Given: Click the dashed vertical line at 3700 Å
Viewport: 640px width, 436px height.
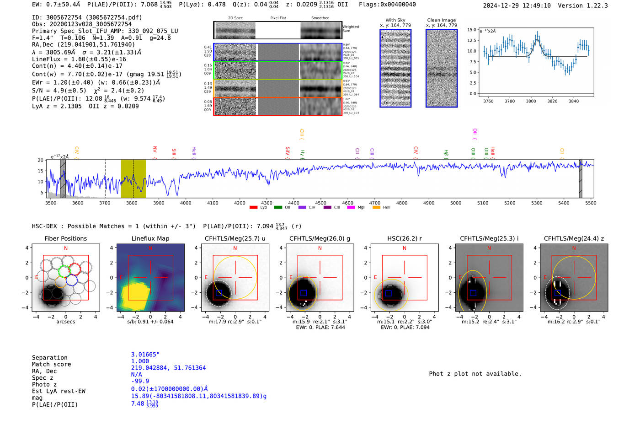Looking at the screenshot, I should tap(105, 178).
